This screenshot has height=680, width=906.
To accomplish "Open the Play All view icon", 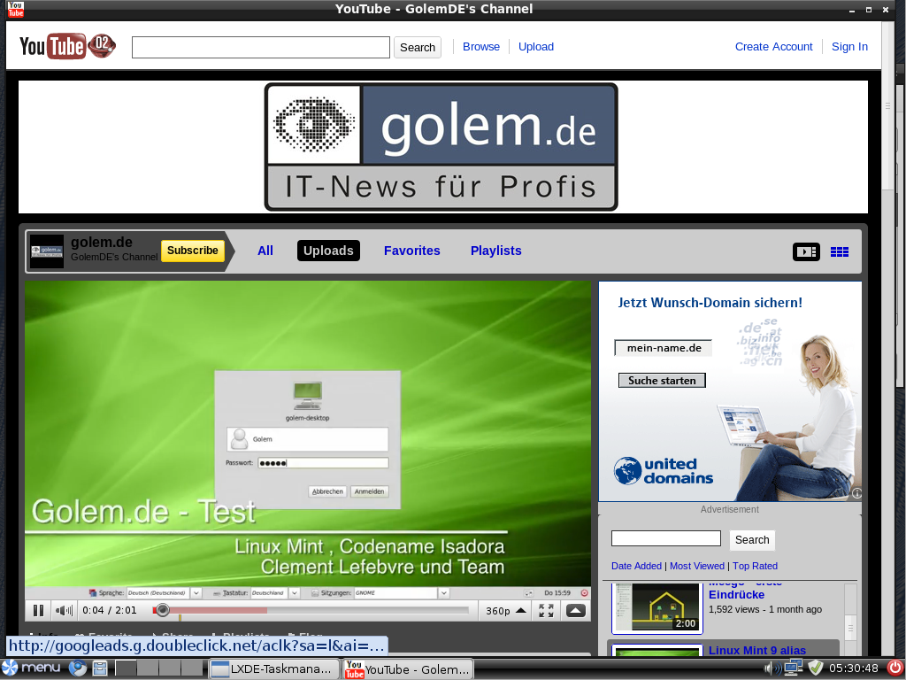I will pos(806,251).
